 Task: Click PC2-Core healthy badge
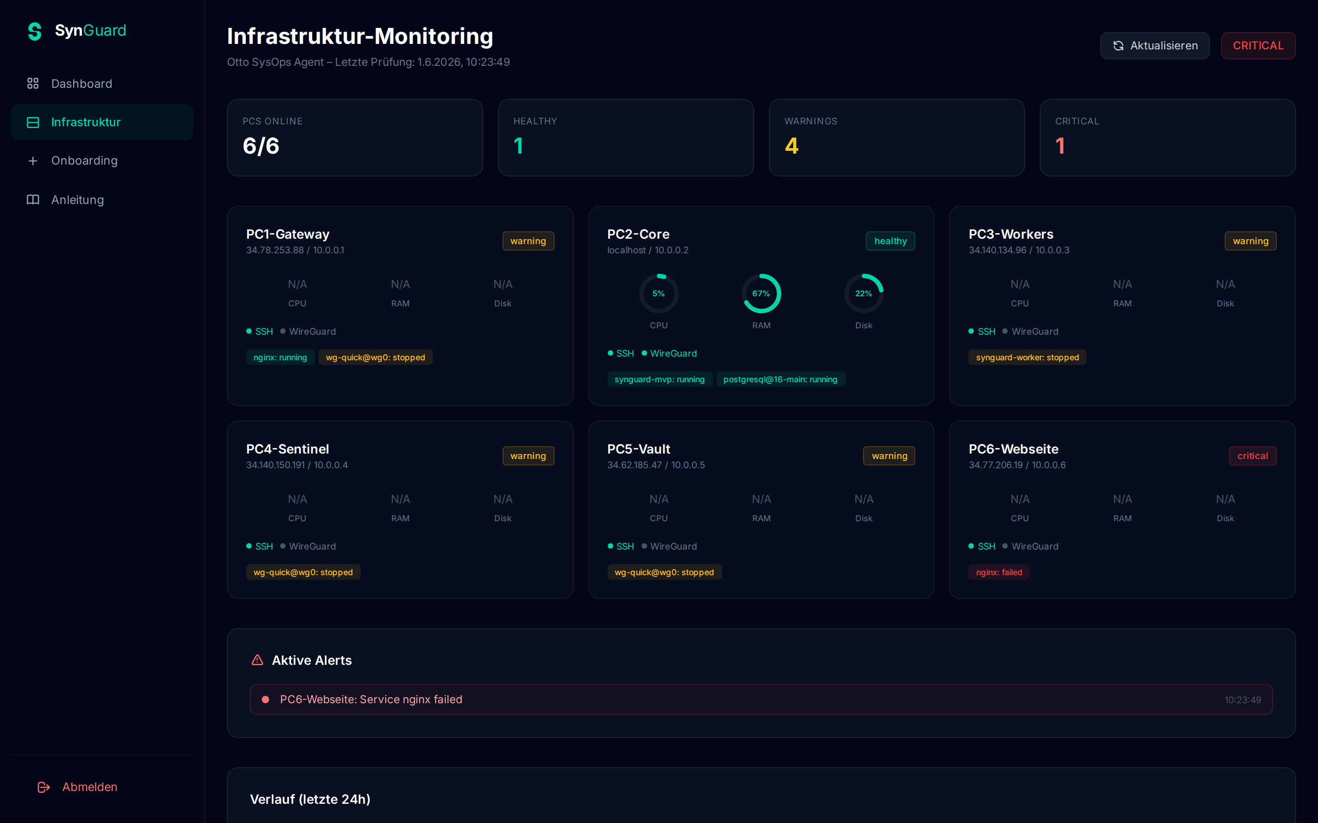click(x=891, y=241)
